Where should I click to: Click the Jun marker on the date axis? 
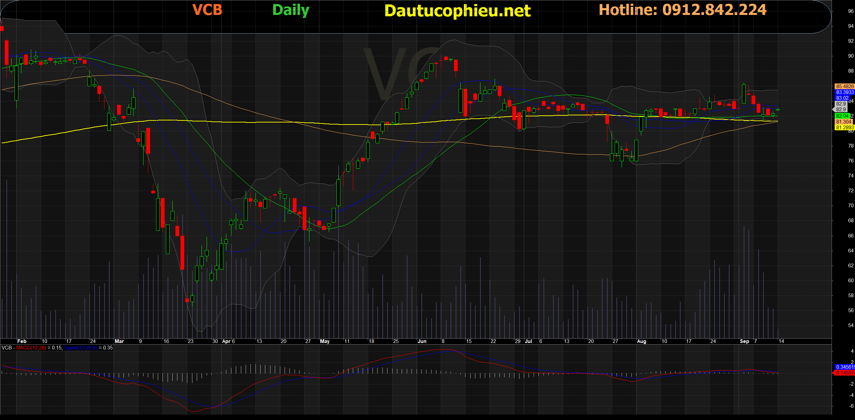[422, 341]
